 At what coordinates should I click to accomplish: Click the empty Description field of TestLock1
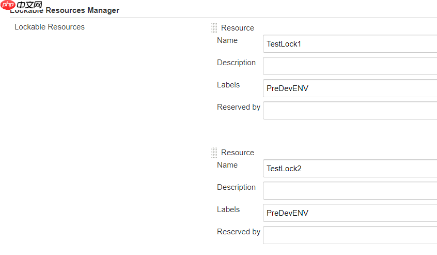350,66
